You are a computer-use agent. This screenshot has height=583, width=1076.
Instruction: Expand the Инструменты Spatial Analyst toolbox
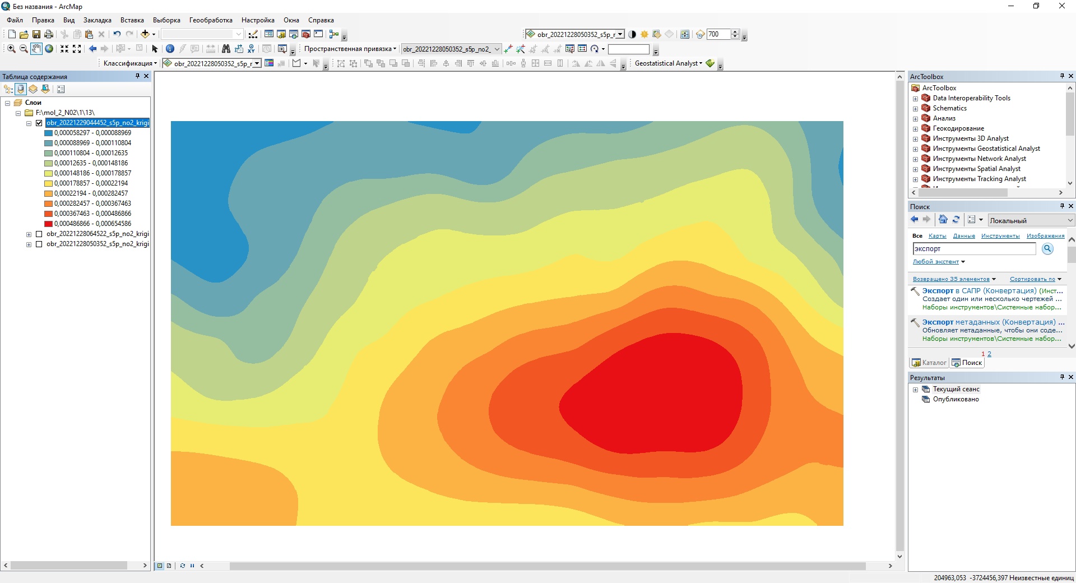915,169
